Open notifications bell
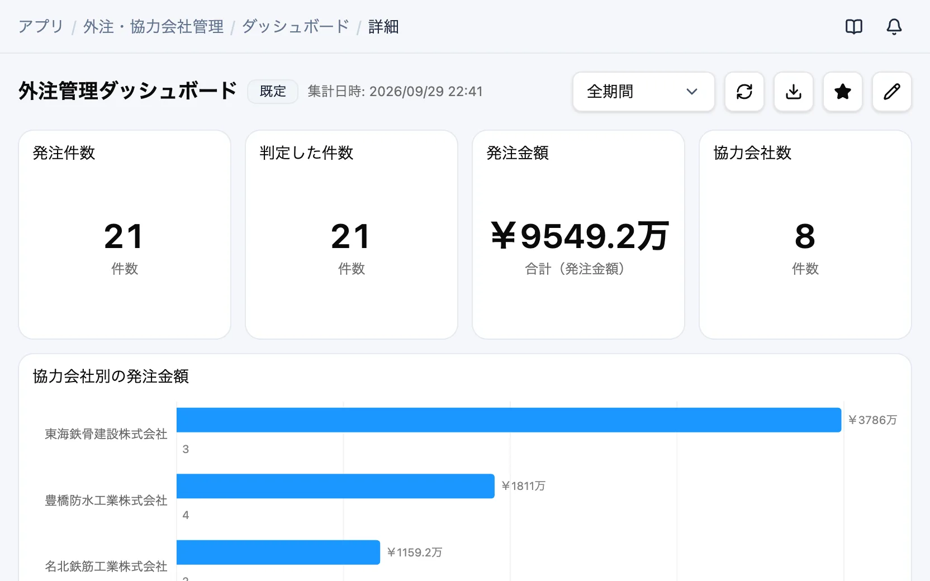Viewport: 930px width, 581px height. [894, 27]
